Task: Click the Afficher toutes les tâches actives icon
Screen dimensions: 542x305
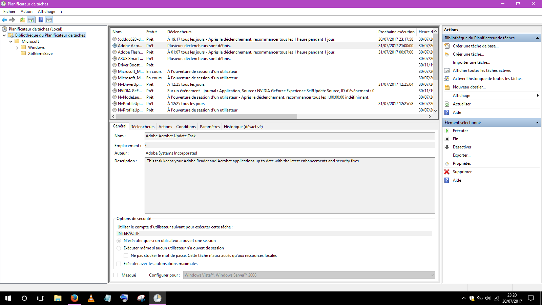Action: (x=447, y=70)
